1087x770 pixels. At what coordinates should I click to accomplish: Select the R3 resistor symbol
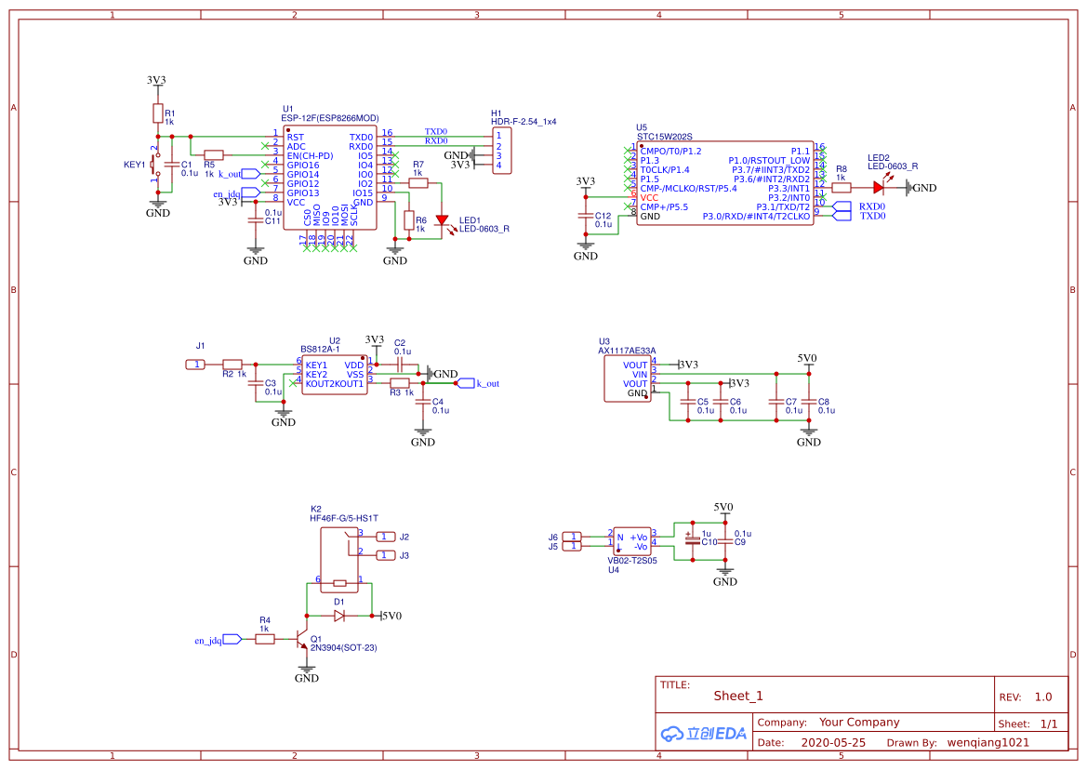(x=400, y=382)
